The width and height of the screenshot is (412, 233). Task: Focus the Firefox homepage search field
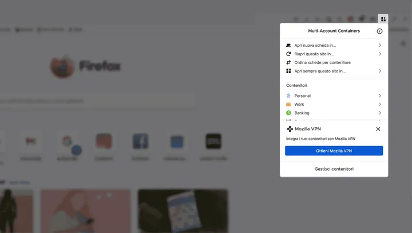pos(86,101)
